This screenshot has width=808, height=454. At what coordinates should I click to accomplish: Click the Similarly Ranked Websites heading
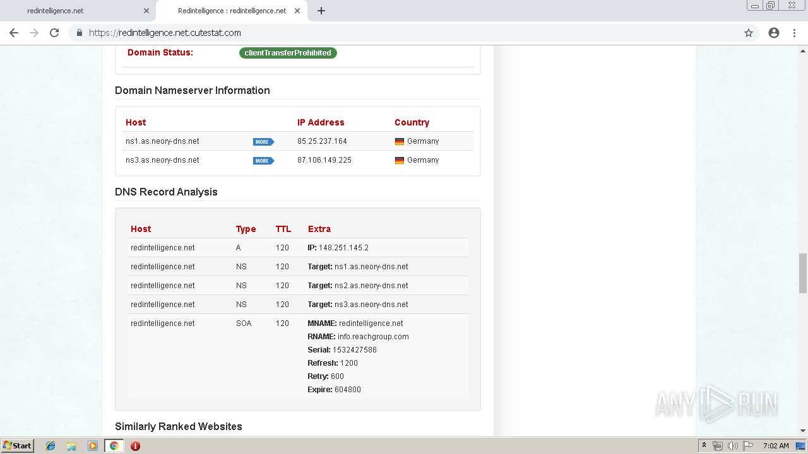179,426
